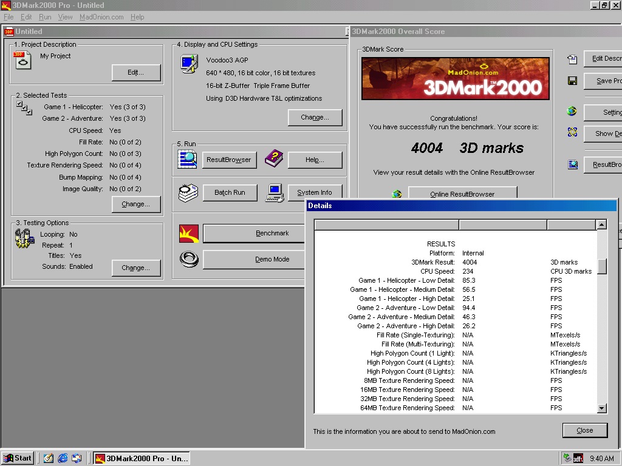Click the Selected Tests checkboxes icon
The height and width of the screenshot is (466, 622).
tap(24, 108)
